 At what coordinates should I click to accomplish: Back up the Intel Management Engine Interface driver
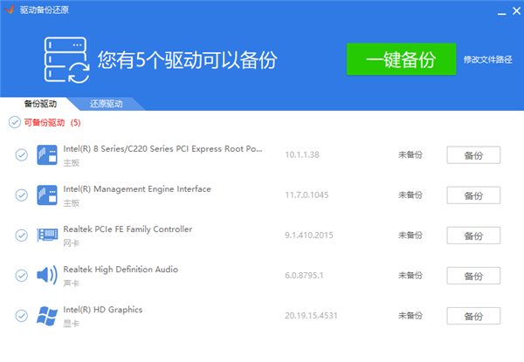473,195
